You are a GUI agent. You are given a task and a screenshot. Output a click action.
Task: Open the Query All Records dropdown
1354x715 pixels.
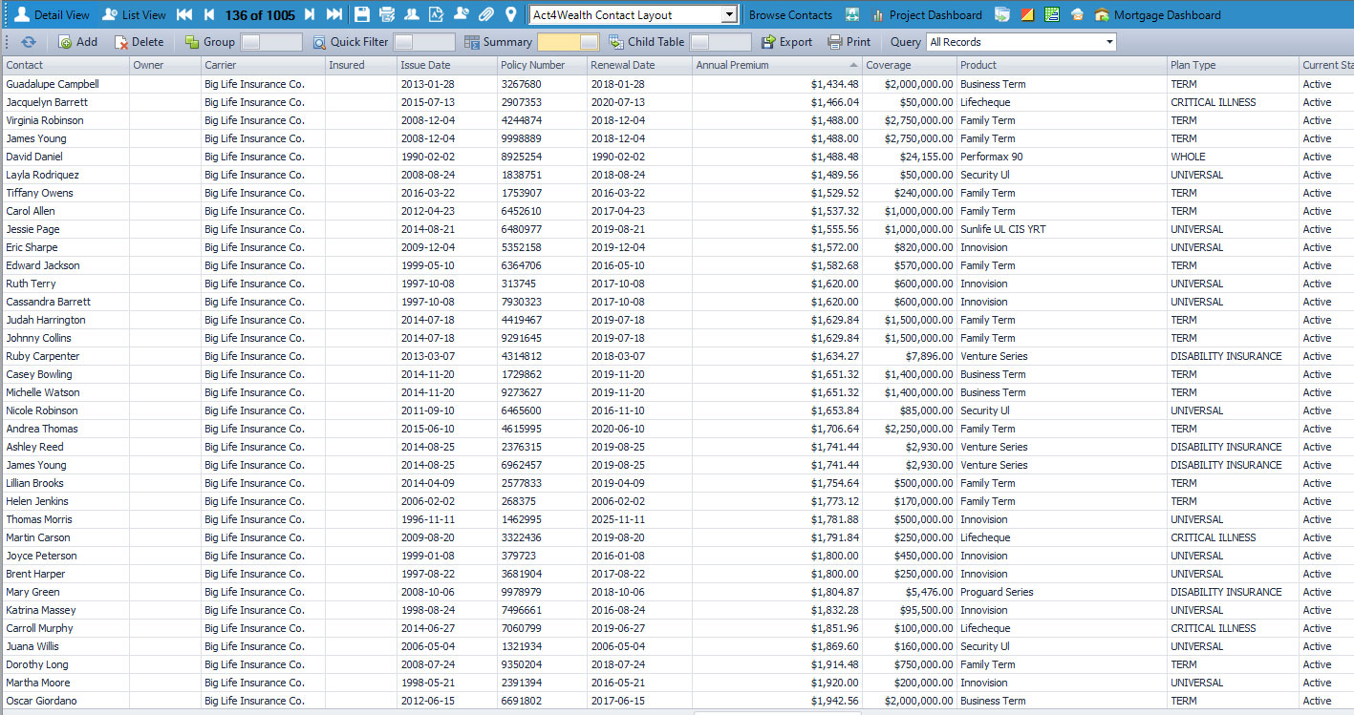[1109, 42]
